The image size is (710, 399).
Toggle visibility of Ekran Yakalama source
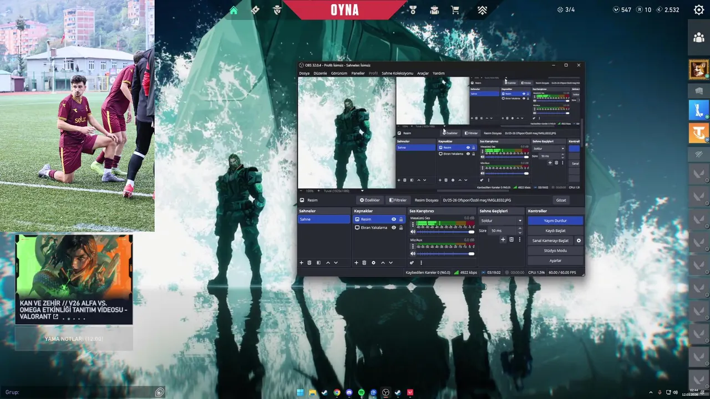394,228
